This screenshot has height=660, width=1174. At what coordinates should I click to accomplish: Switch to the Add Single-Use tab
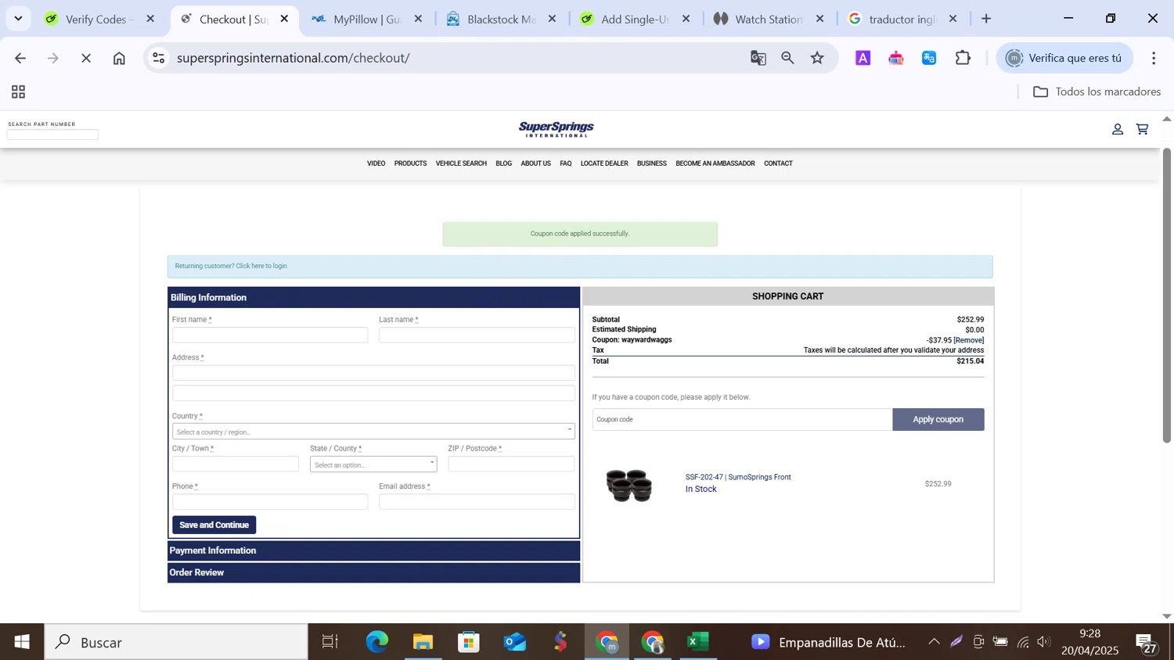pyautogui.click(x=635, y=19)
